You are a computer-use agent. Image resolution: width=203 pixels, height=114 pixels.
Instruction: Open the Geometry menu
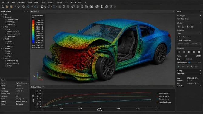[22, 2]
